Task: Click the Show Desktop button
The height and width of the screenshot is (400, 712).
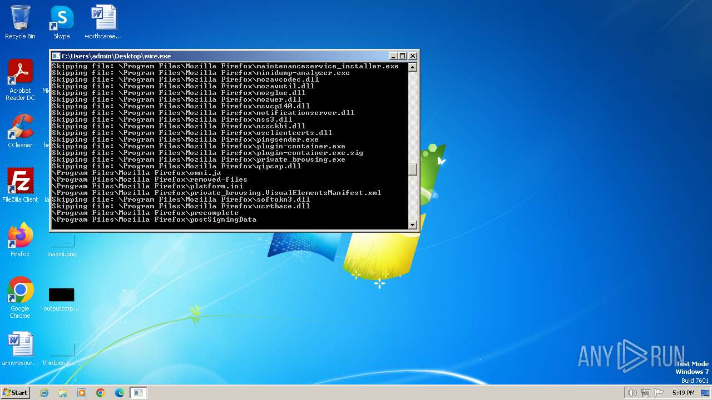Action: coord(705,393)
